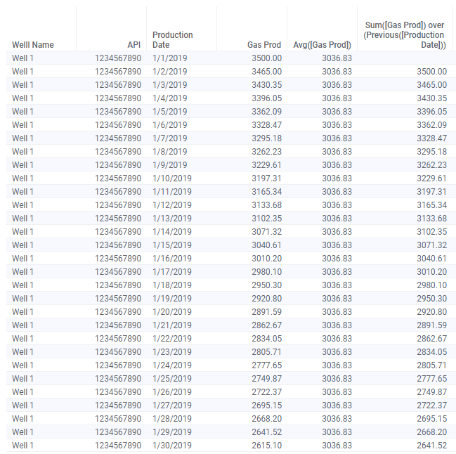Click the previous-sum value 3165.34
This screenshot has width=456, height=454.
point(431,205)
